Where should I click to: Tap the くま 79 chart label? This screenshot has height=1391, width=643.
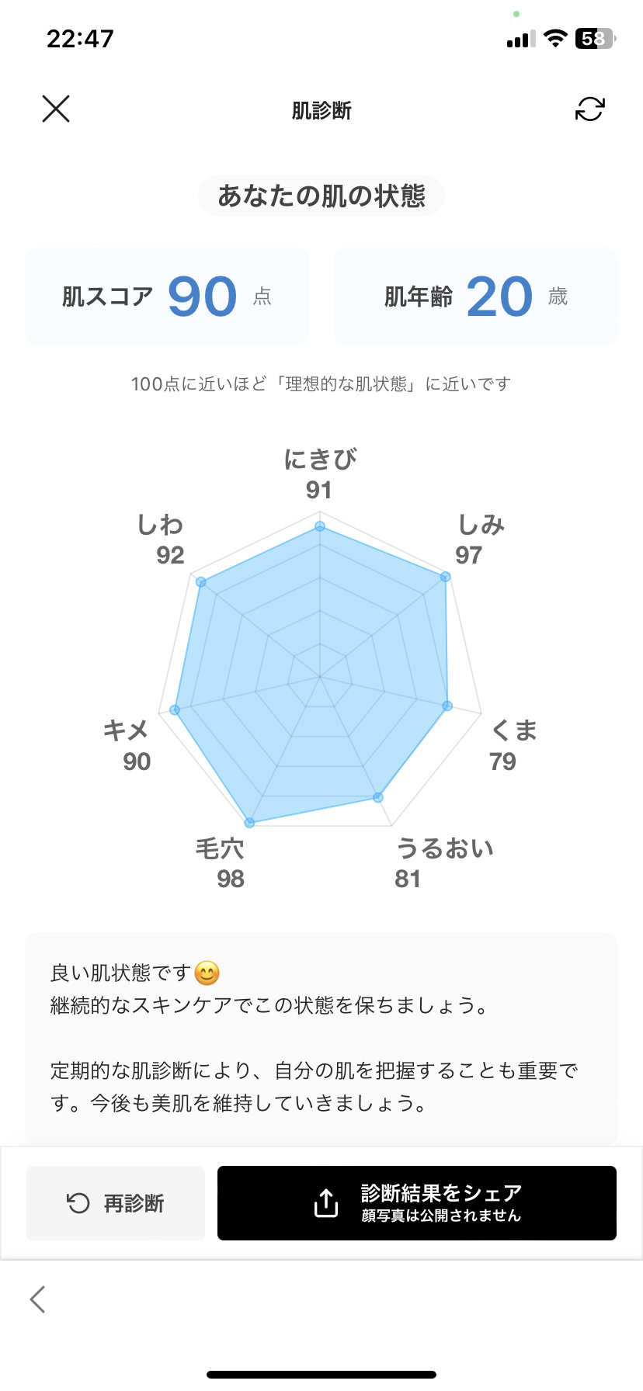[514, 744]
